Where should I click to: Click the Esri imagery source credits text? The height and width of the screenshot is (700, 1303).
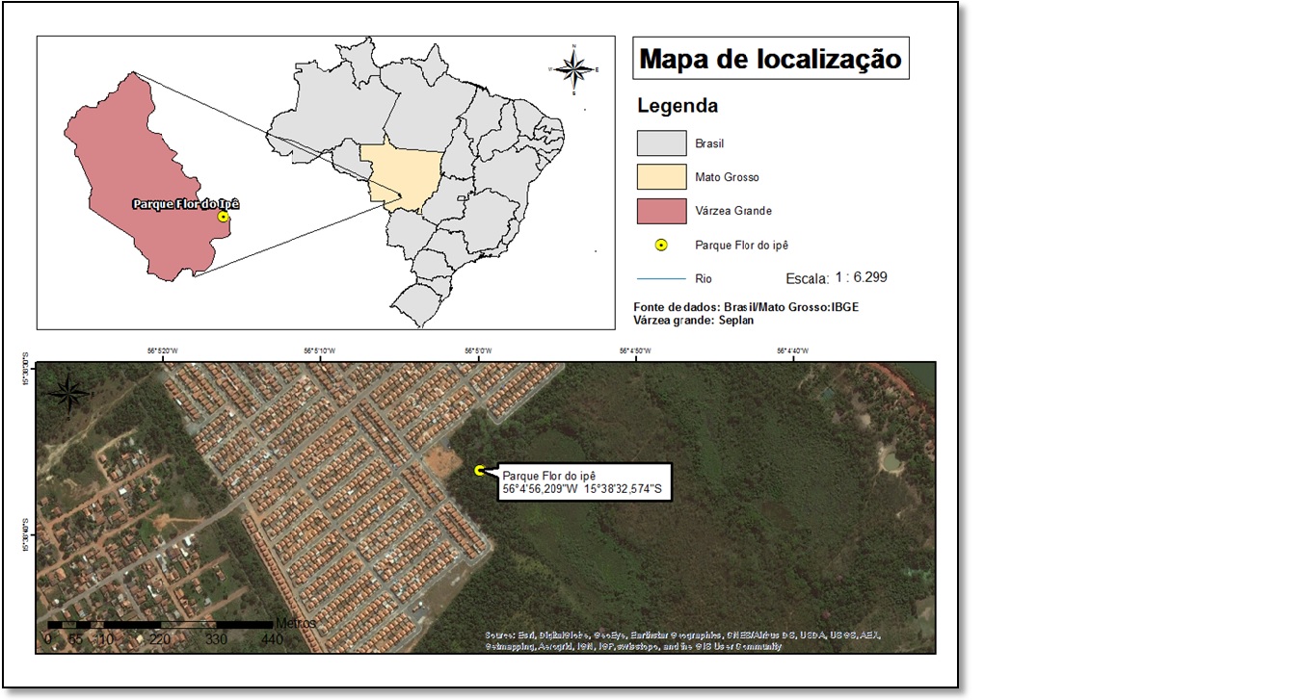tap(682, 641)
